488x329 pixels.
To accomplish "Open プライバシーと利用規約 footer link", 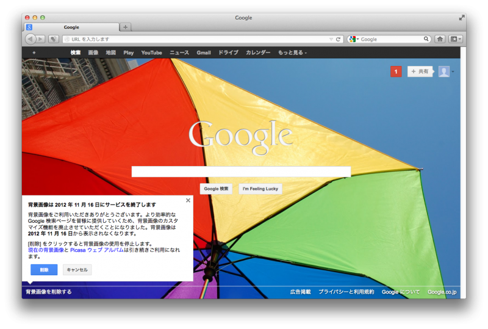I will pyautogui.click(x=346, y=292).
